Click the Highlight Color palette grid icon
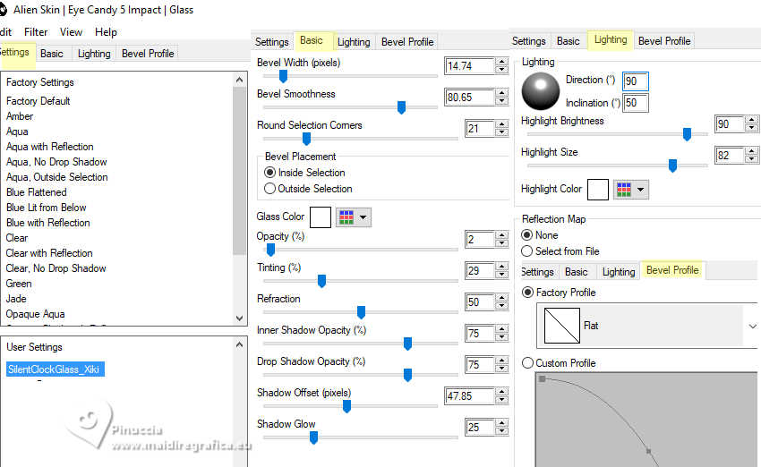This screenshot has width=761, height=467. pos(624,190)
